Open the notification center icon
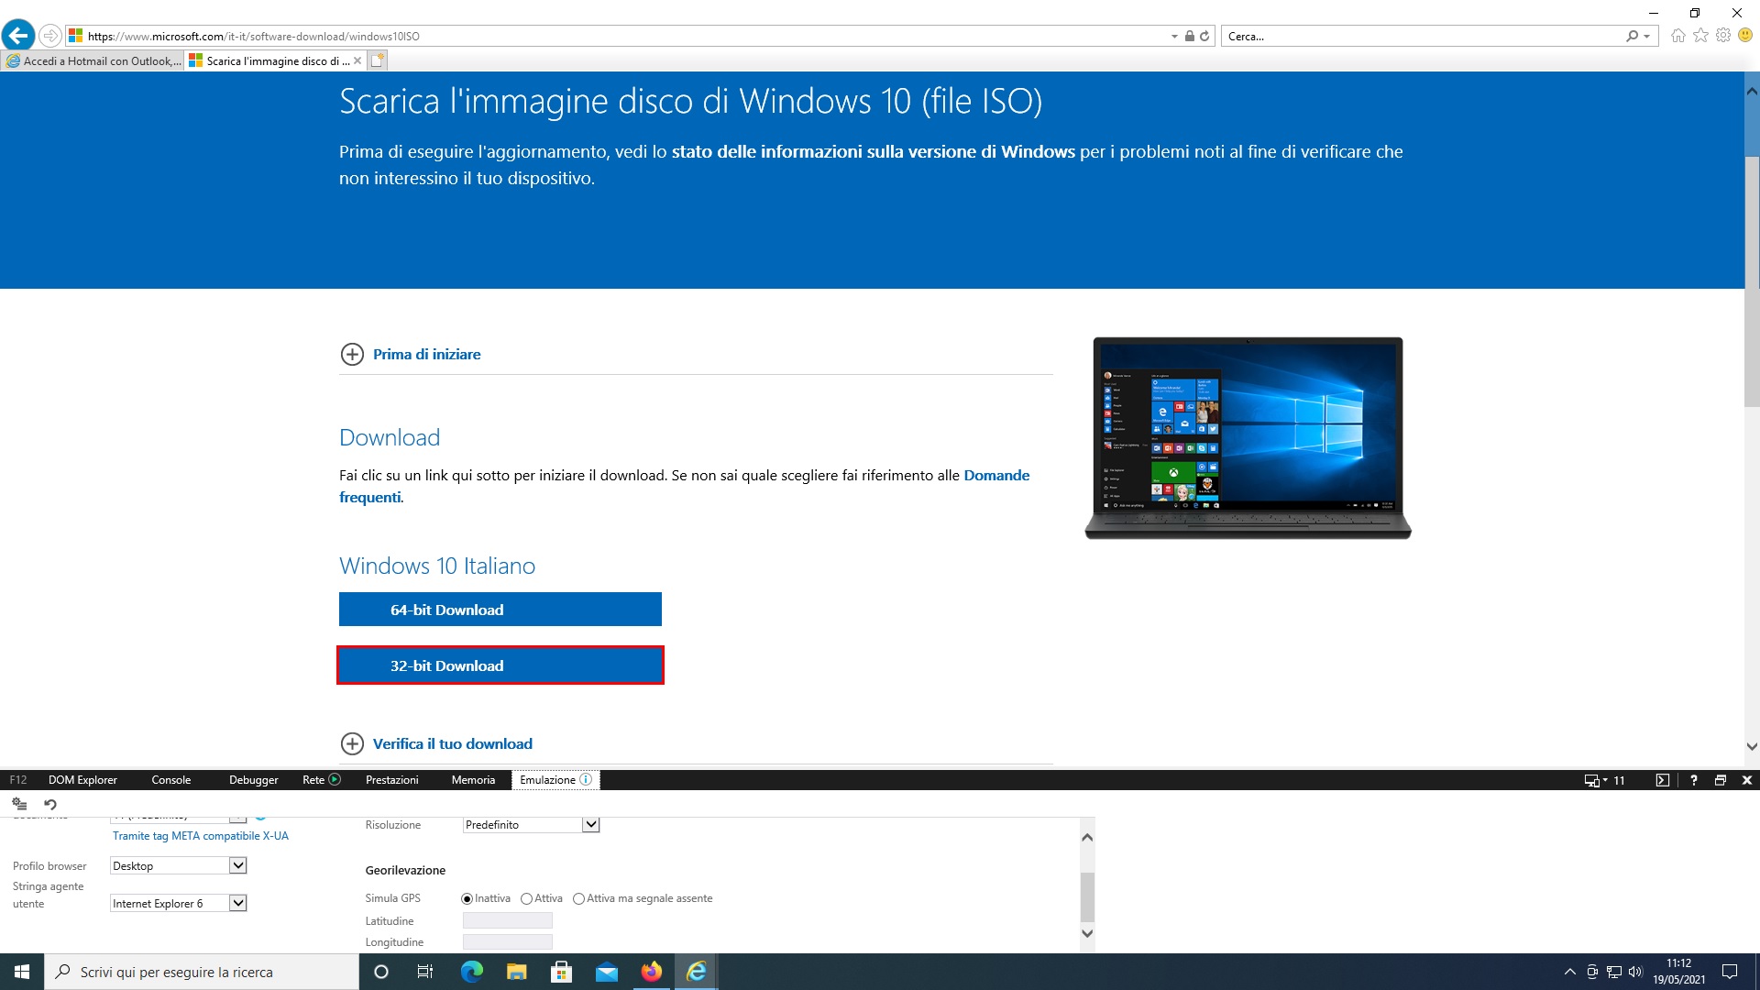1760x990 pixels. tap(1730, 972)
